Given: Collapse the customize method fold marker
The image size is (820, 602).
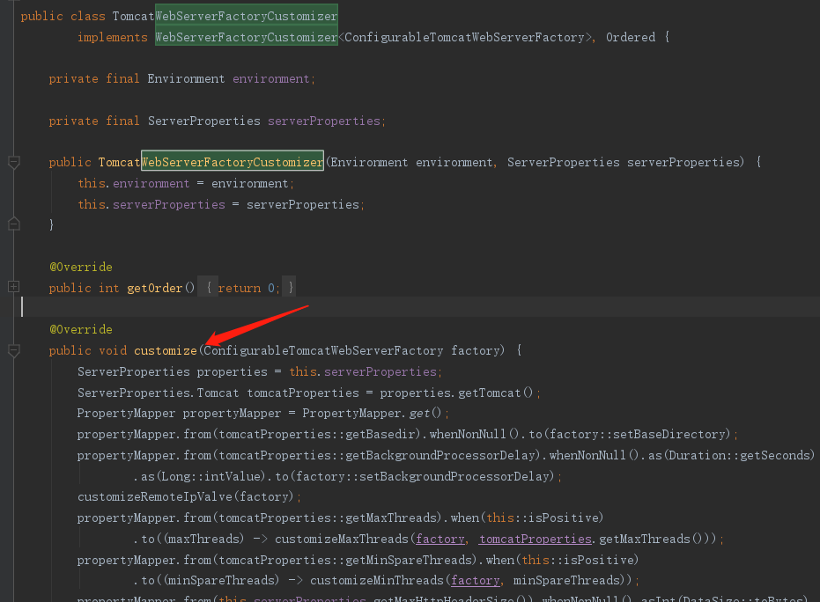Looking at the screenshot, I should tap(14, 350).
